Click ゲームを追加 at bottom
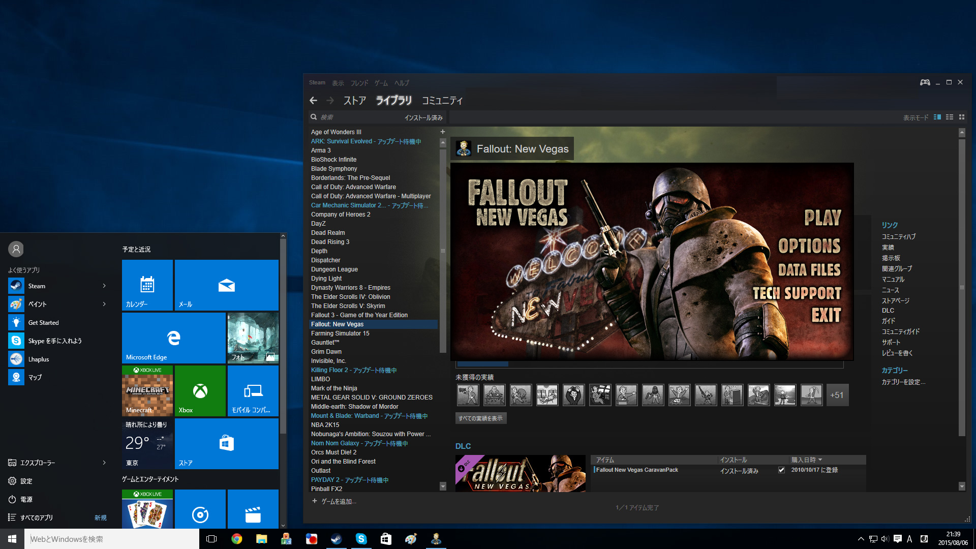Screen dimensions: 976x549 334,501
